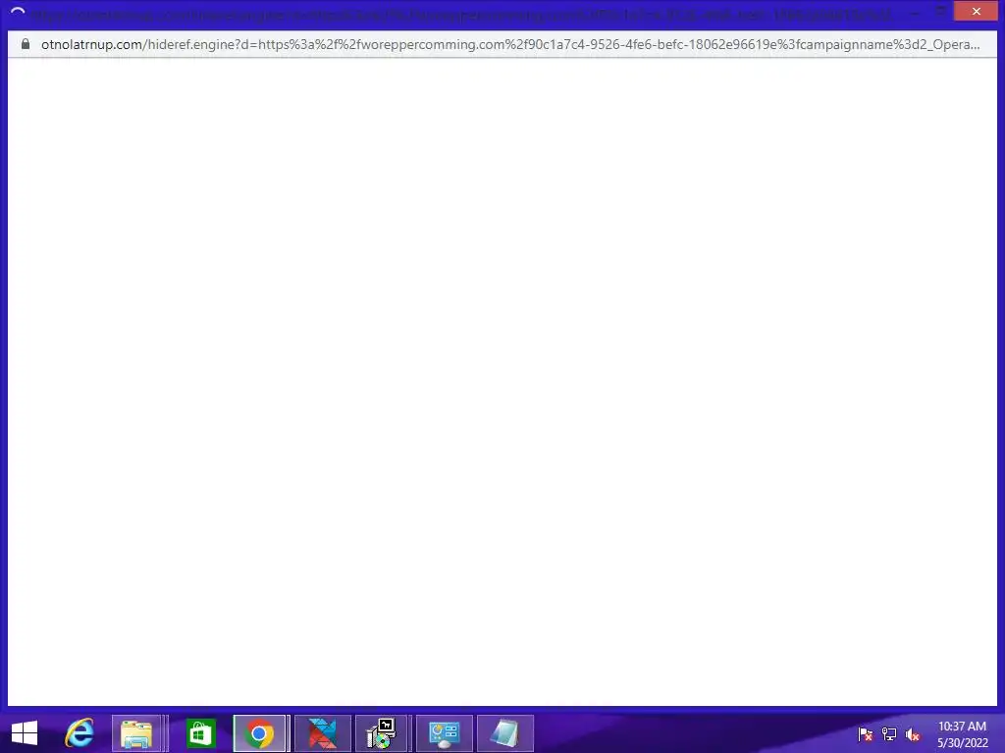Viewport: 1005px width, 753px height.
Task: Open the notepad taskbar icon
Action: (505, 733)
